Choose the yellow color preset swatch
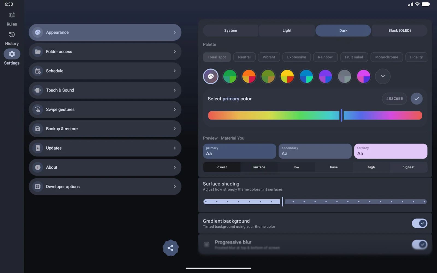 coord(287,76)
